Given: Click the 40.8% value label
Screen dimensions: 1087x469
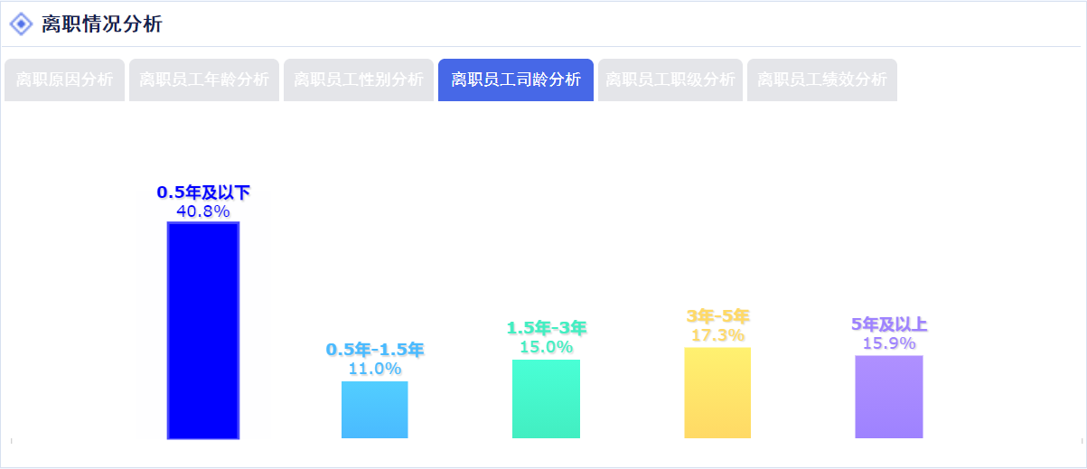Looking at the screenshot, I should pyautogui.click(x=203, y=211).
